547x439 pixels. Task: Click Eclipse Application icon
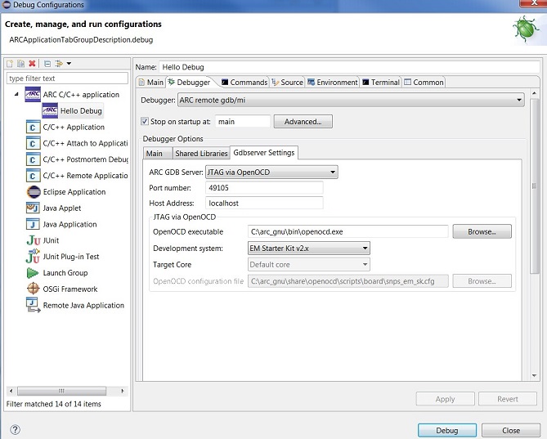click(34, 192)
